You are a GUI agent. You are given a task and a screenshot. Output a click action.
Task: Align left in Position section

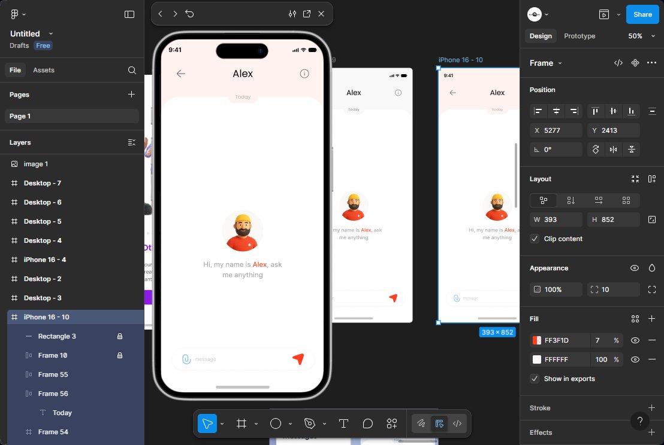(538, 111)
